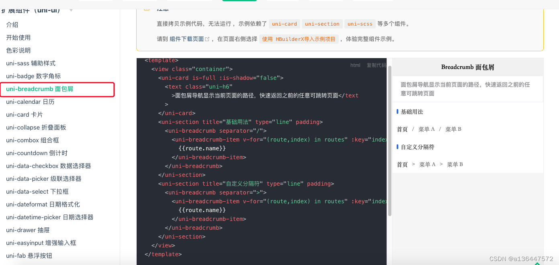This screenshot has width=559, height=265.
Task: Click 菜单 B in arrow-separated breadcrumb
Action: 455,165
